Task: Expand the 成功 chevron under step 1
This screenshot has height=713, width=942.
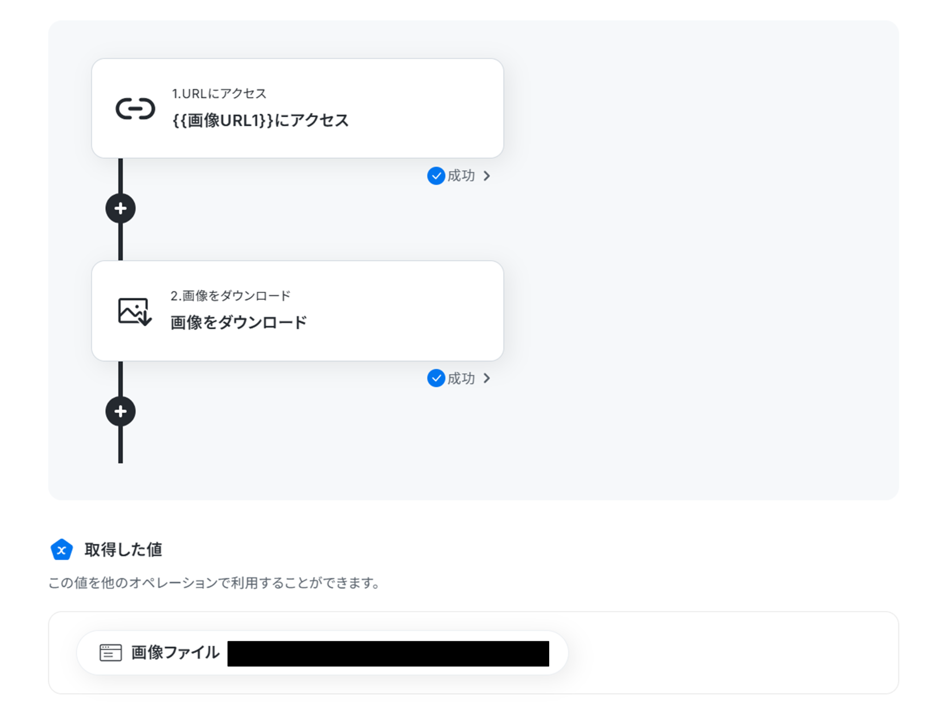Action: point(487,176)
